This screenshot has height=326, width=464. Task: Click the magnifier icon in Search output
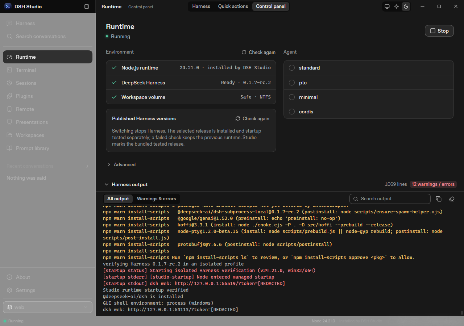356,198
